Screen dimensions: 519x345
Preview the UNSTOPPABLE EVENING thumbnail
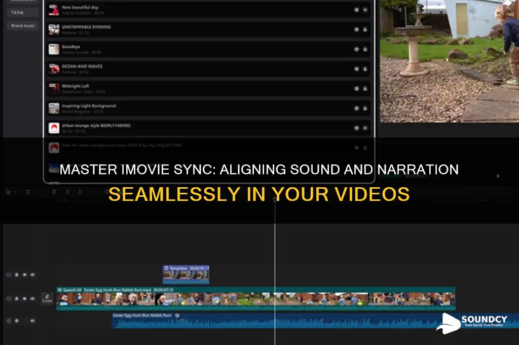(54, 29)
